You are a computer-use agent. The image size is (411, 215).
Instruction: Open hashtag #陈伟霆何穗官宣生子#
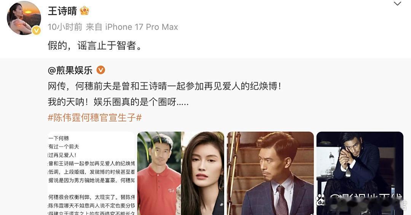click(x=95, y=118)
